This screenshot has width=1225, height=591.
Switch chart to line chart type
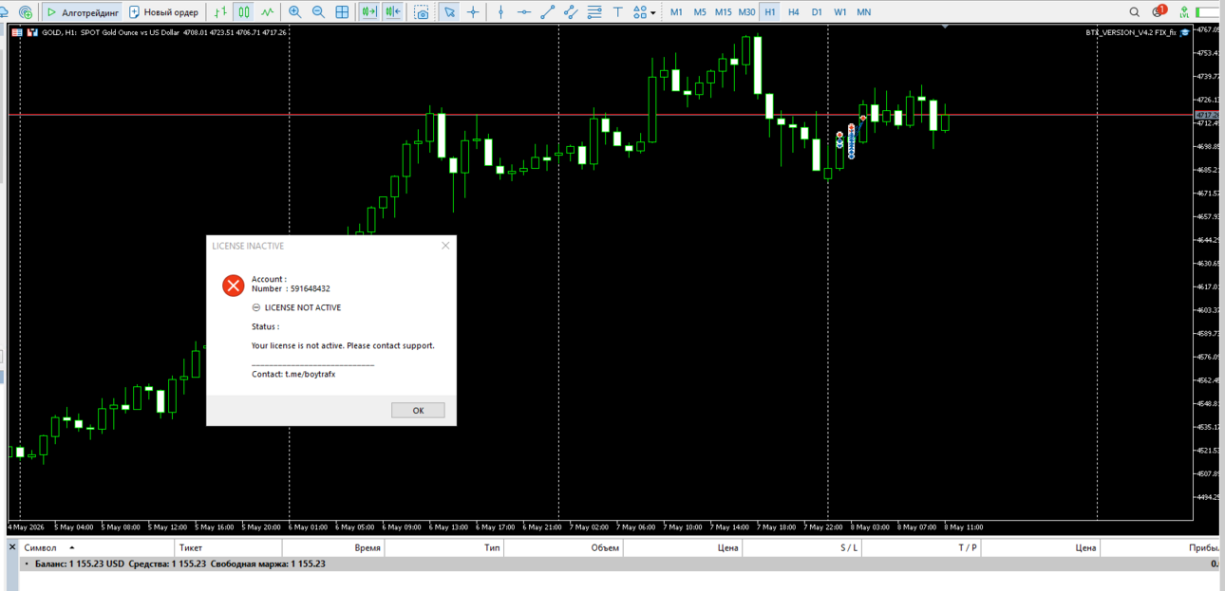click(268, 12)
